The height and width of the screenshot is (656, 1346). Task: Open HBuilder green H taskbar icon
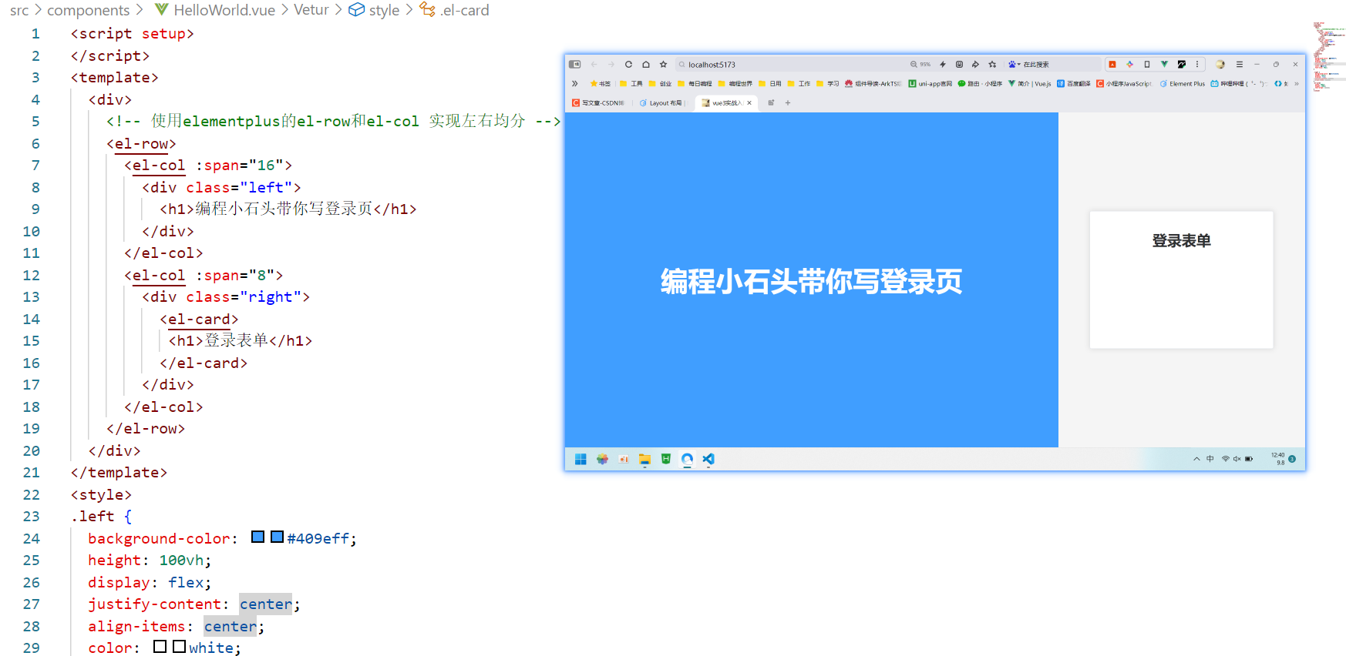(x=666, y=459)
